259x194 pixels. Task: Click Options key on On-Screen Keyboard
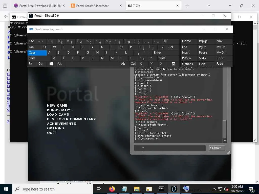tap(189, 64)
